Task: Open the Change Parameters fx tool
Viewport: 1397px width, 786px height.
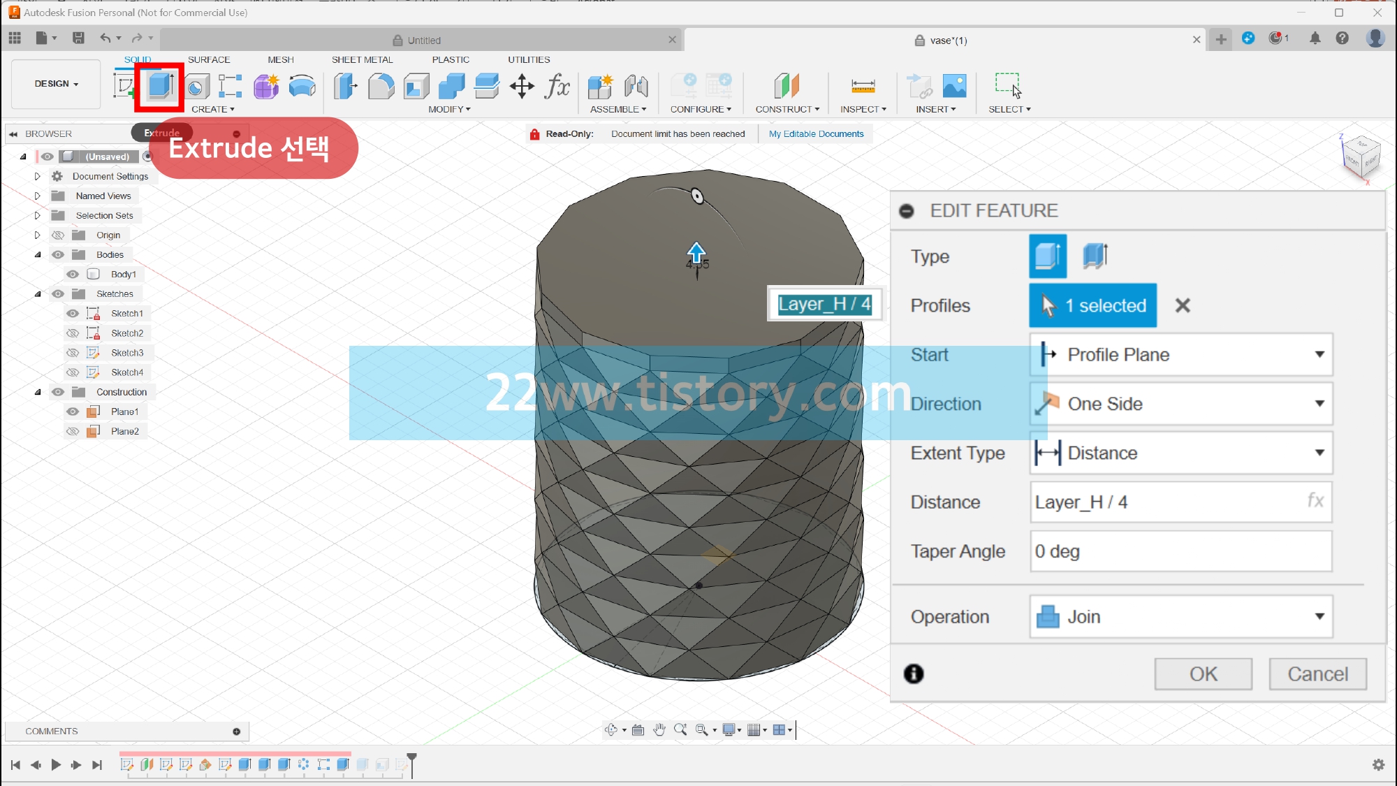Action: (557, 87)
